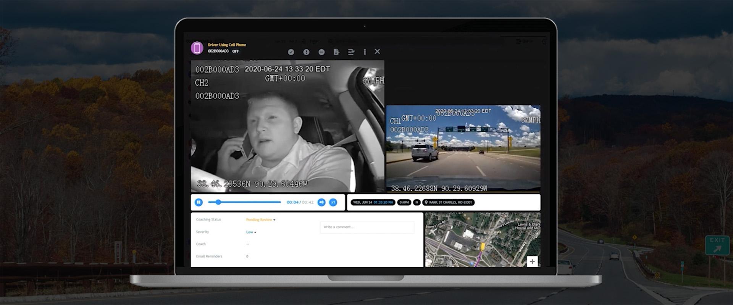Viewport: 733px width, 305px height.
Task: Click the purple cell phone event icon
Action: (197, 48)
